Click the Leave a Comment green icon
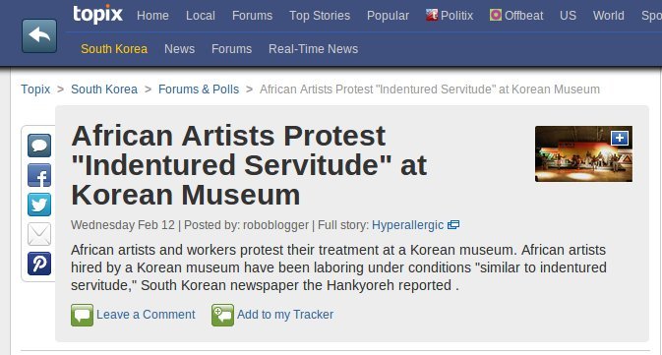 click(82, 315)
